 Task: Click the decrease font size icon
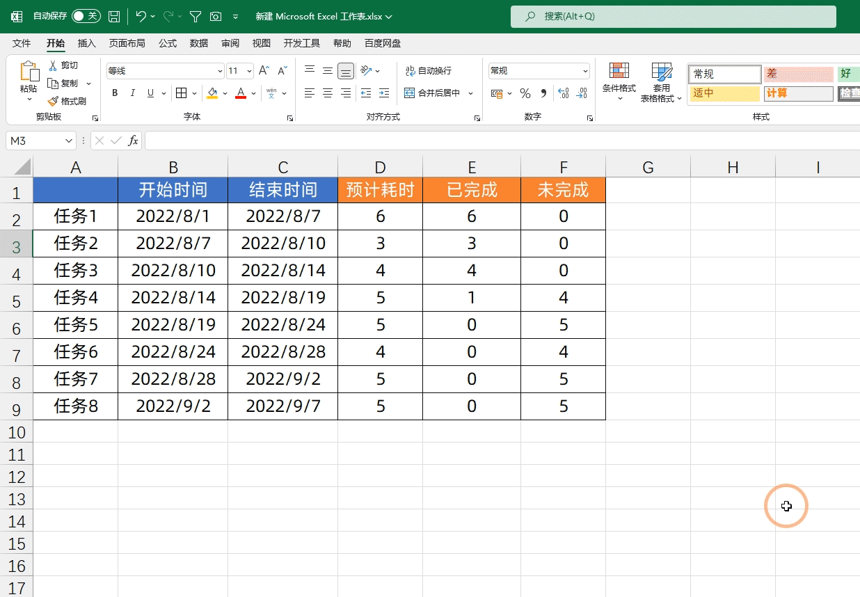pyautogui.click(x=282, y=71)
